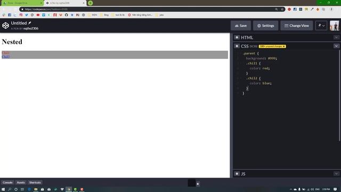Image resolution: width=341 pixels, height=192 pixels.
Task: Open Windows notification center
Action: (335, 189)
